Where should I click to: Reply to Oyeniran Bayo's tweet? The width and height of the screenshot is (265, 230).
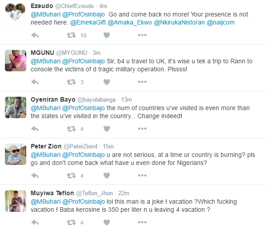[x=35, y=129]
